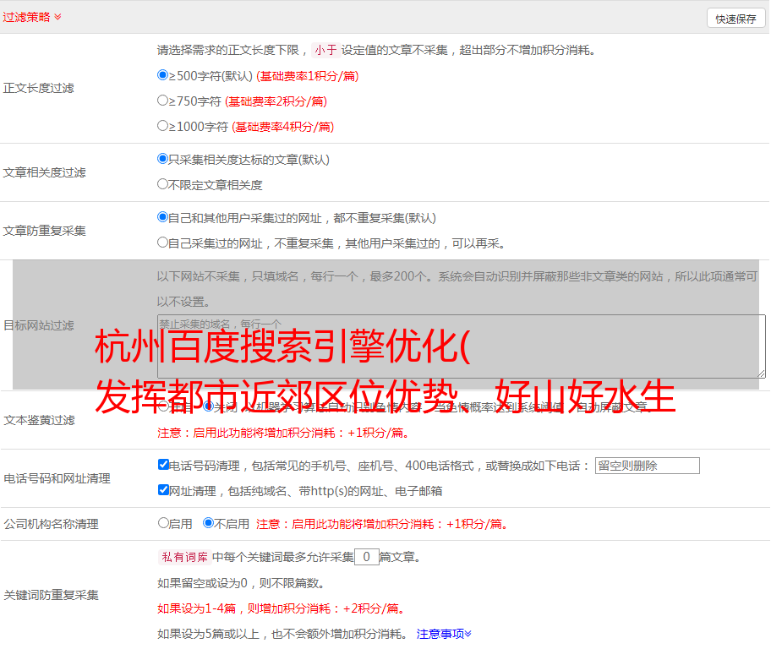This screenshot has width=771, height=649.
Task: Collapse the 过滤策略 section chevron
Action: [x=58, y=17]
